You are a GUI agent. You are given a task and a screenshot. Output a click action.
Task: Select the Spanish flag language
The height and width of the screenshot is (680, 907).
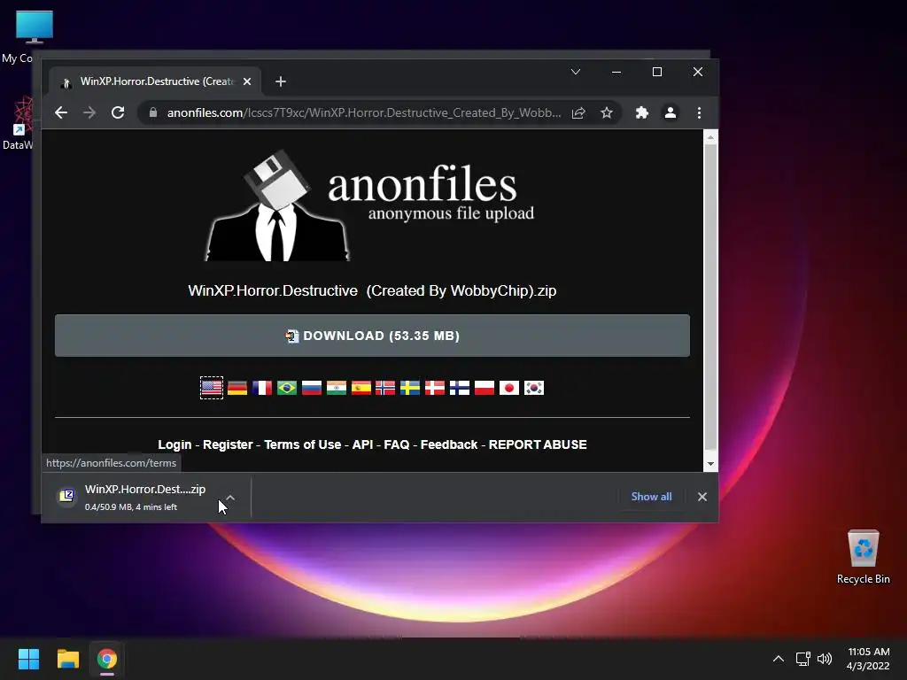click(x=361, y=388)
